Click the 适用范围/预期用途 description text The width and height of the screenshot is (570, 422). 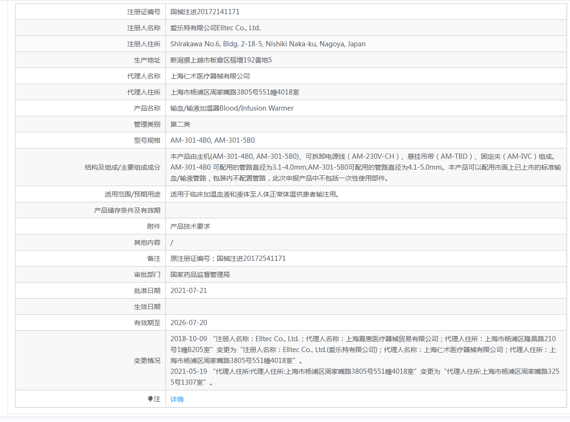pyautogui.click(x=254, y=194)
